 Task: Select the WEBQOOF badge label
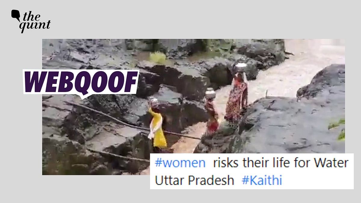(x=81, y=82)
